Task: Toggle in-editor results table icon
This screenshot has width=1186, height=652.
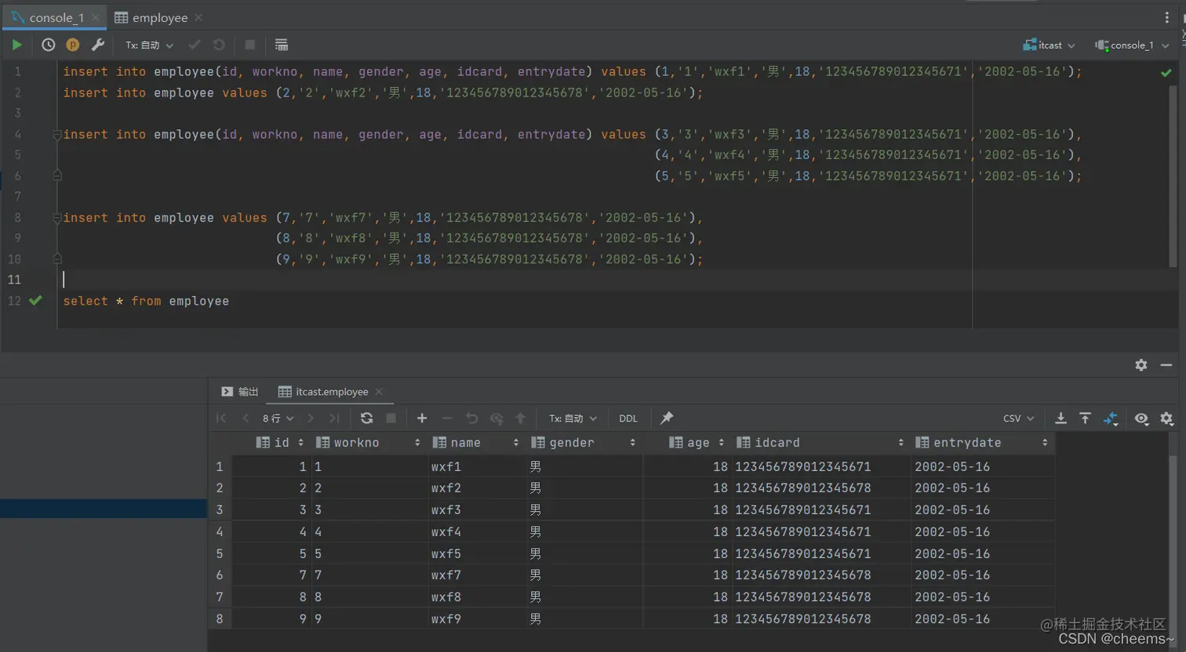Action: click(x=281, y=45)
